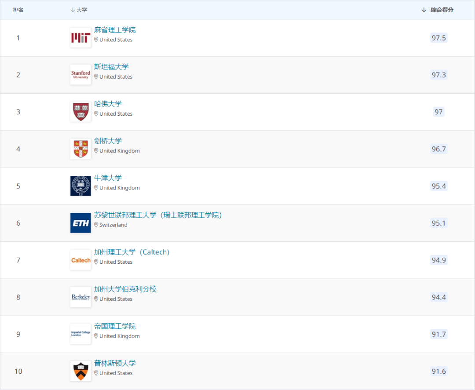The width and height of the screenshot is (475, 390).
Task: Click location pin icon under 普林斯顿大学
Action: pos(96,373)
